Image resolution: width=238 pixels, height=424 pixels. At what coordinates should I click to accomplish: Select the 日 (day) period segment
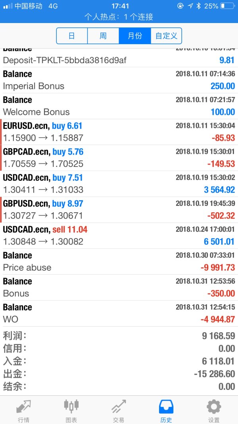[72, 36]
